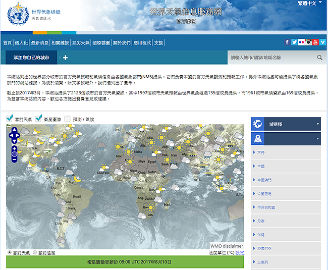Uncheck the 當前天氣 checkbox
Image resolution: width=328 pixels, height=270 pixels.
point(10,119)
